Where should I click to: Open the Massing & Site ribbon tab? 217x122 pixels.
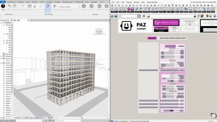click(67, 2)
